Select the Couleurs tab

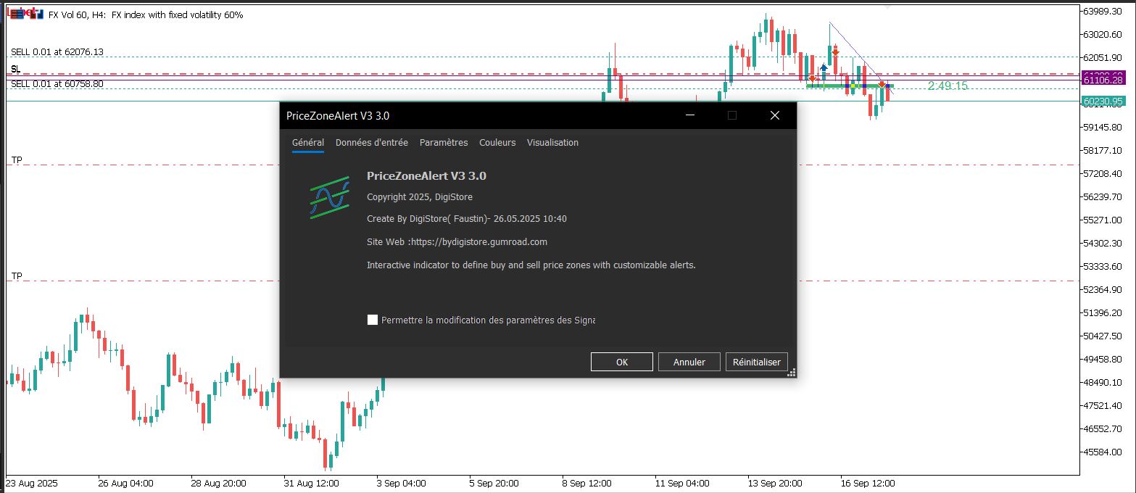coord(497,143)
